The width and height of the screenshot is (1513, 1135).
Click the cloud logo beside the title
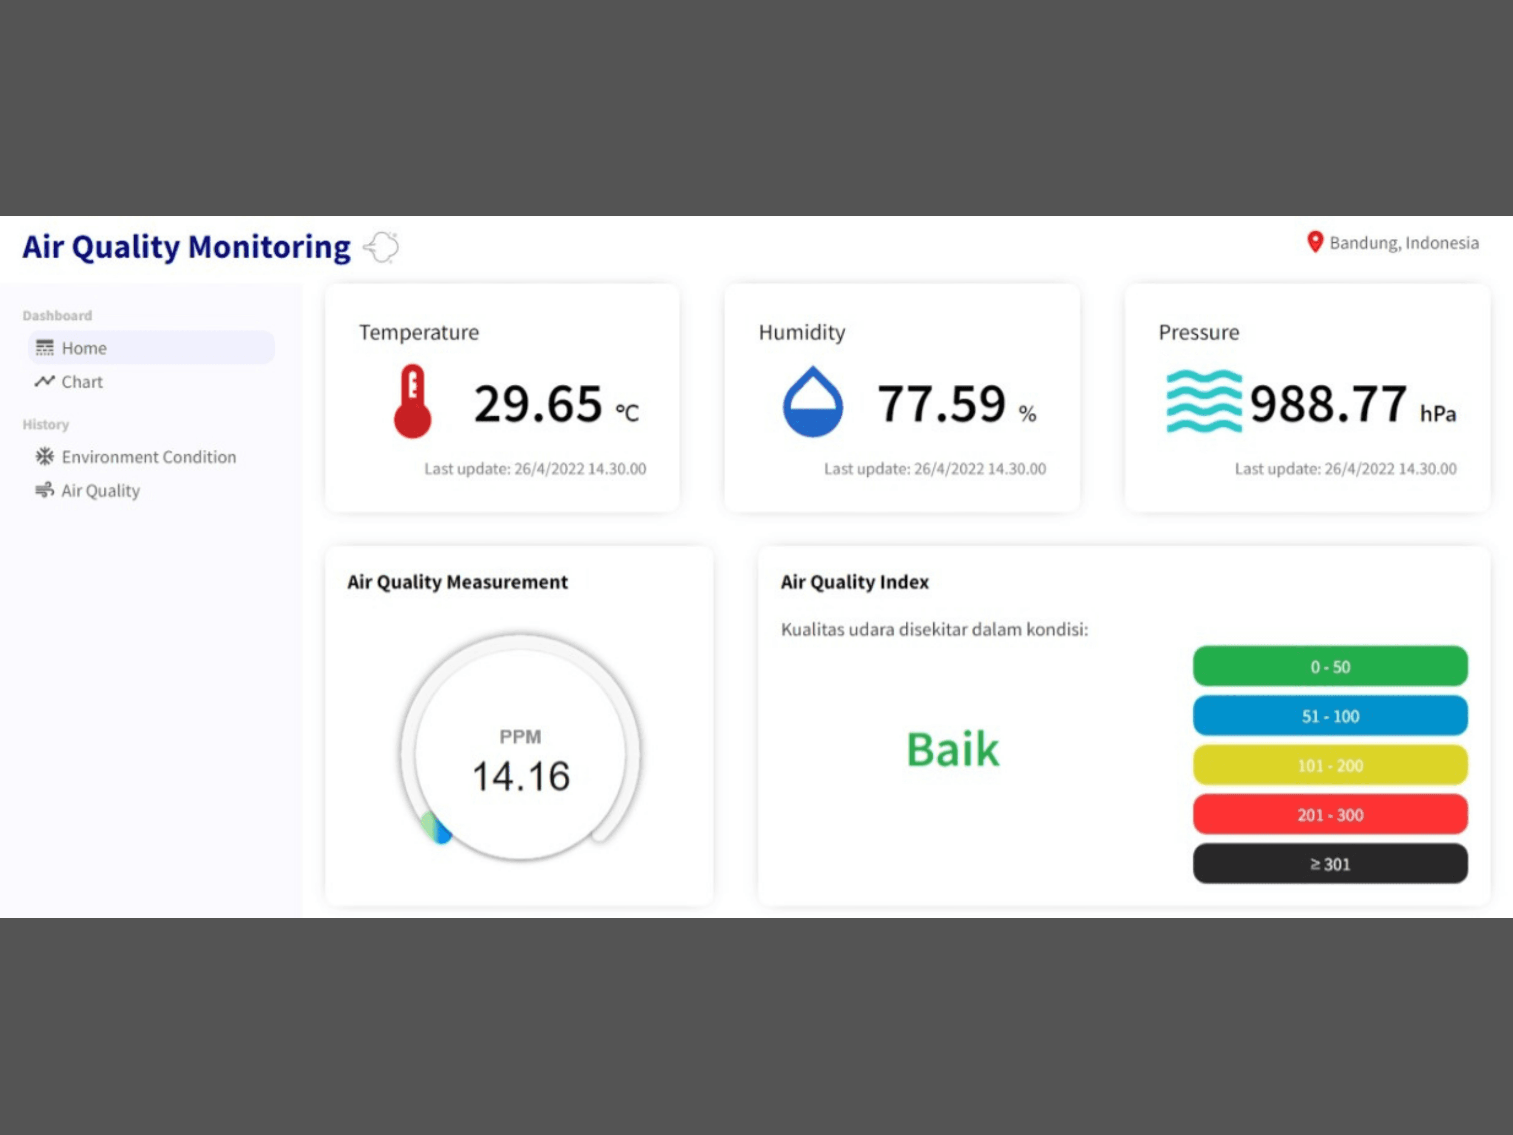click(382, 247)
